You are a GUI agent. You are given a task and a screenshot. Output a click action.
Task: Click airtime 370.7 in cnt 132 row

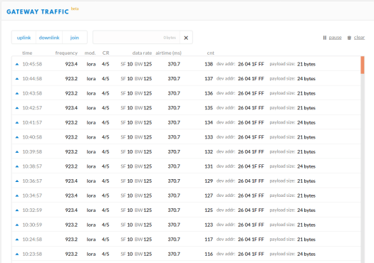point(174,151)
